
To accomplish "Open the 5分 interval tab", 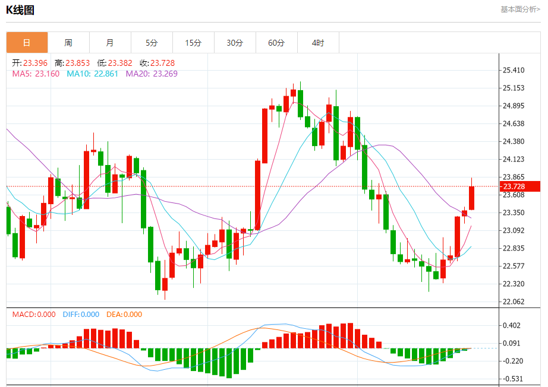I will coord(152,43).
